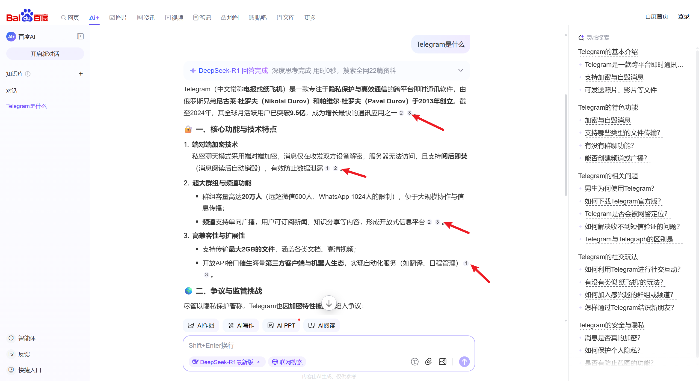Switch to the 资讯 tab
The height and width of the screenshot is (381, 699).
point(146,17)
